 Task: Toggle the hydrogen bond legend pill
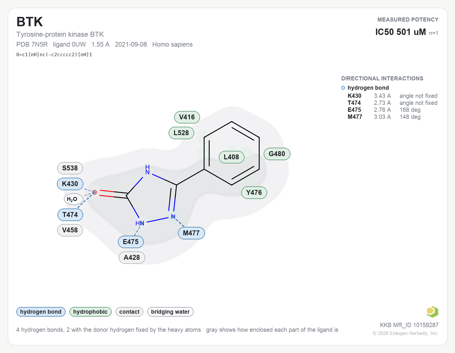coord(41,312)
